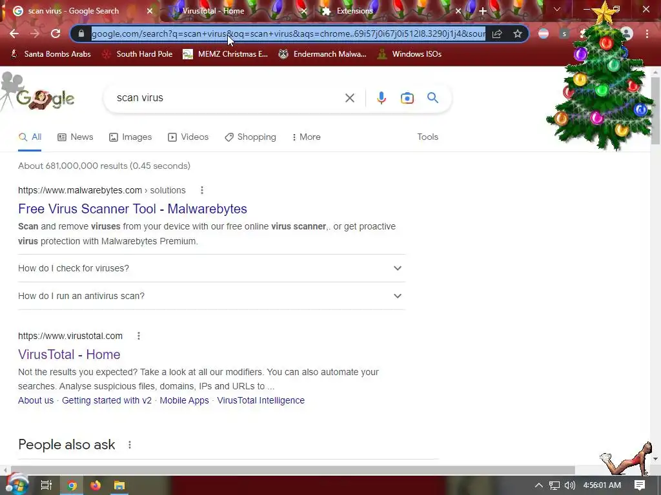Image resolution: width=661 pixels, height=495 pixels.
Task: Share this page from the address bar
Action: 497,34
